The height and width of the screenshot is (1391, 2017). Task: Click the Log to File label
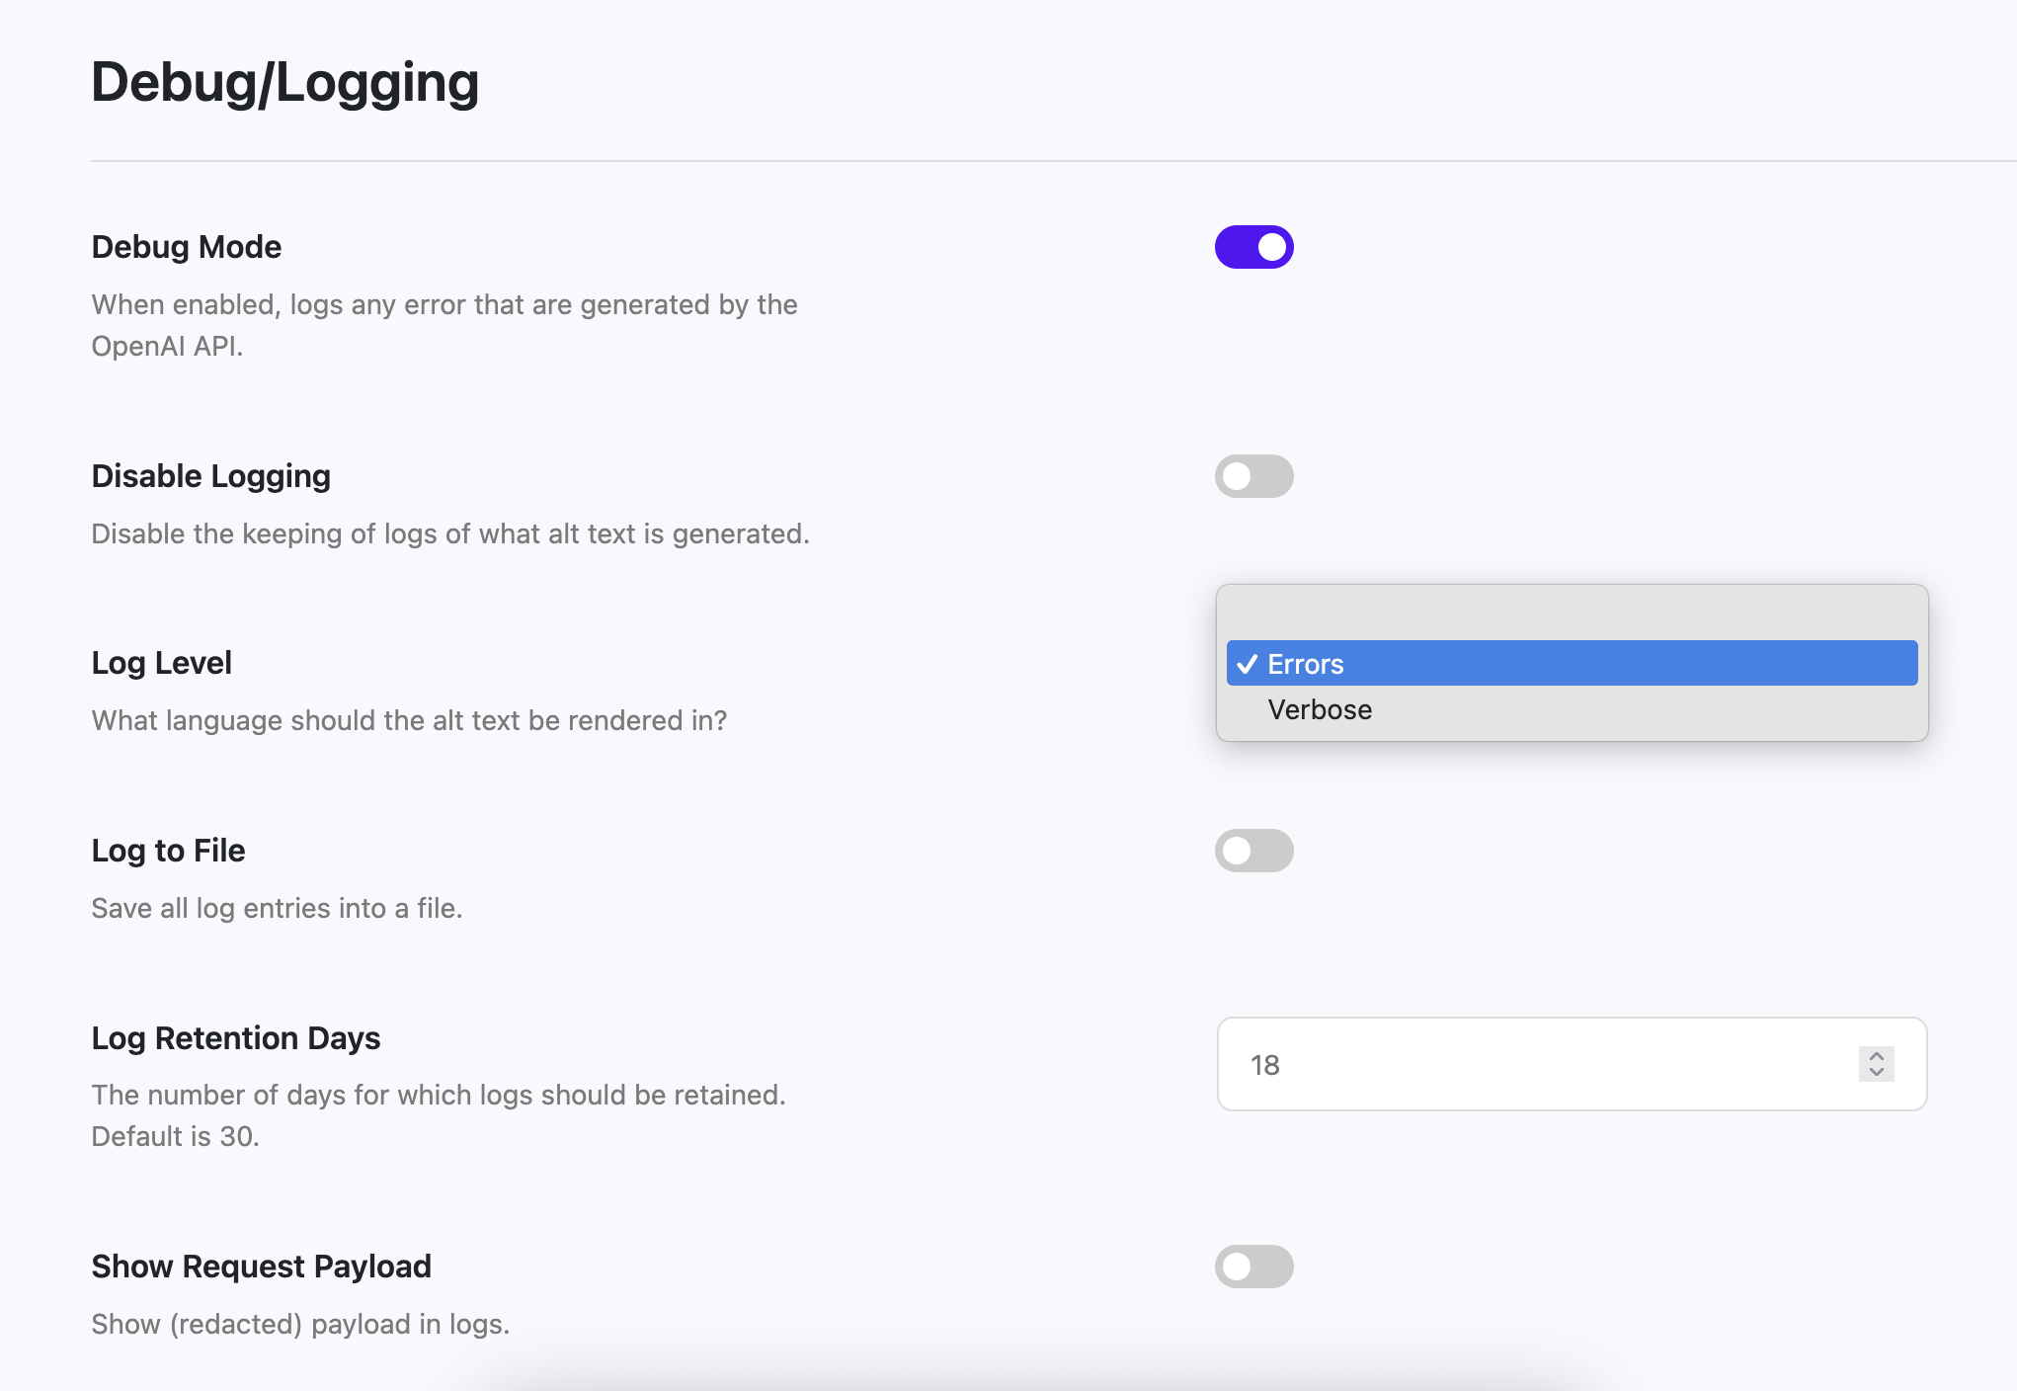point(168,851)
